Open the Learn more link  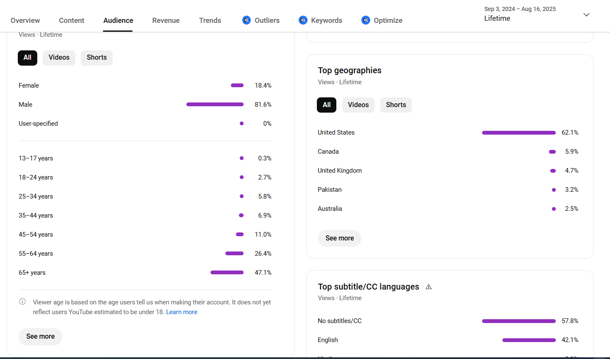pos(181,312)
